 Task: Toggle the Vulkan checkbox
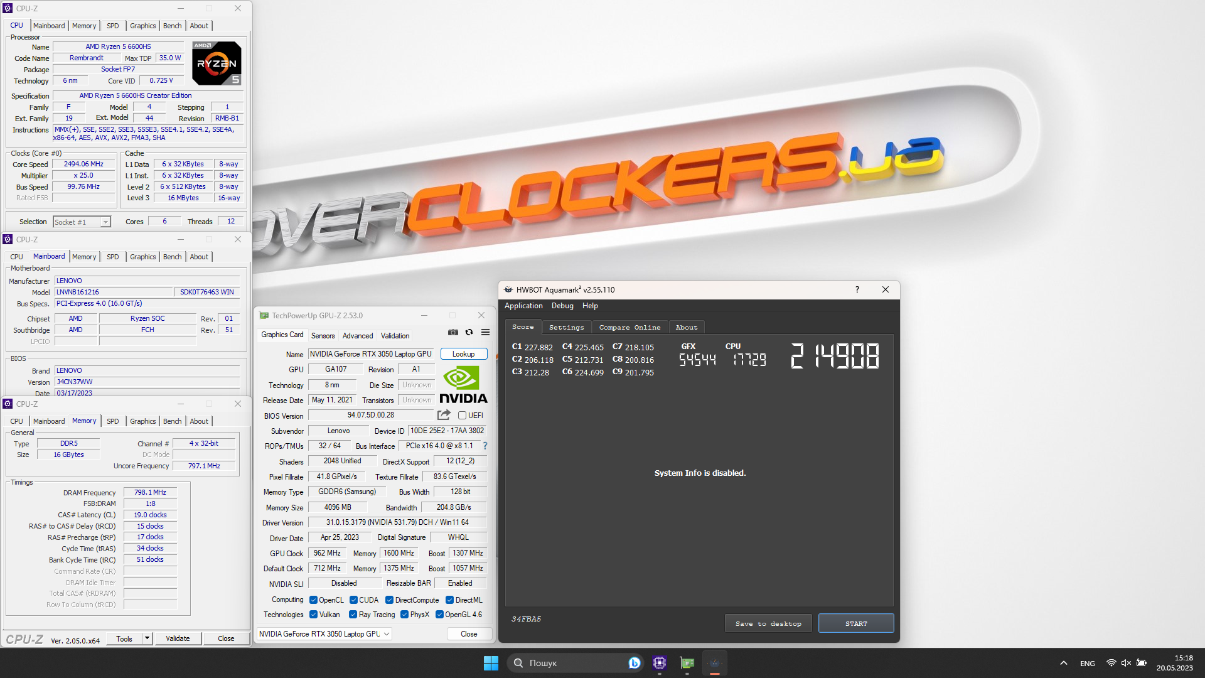(313, 615)
